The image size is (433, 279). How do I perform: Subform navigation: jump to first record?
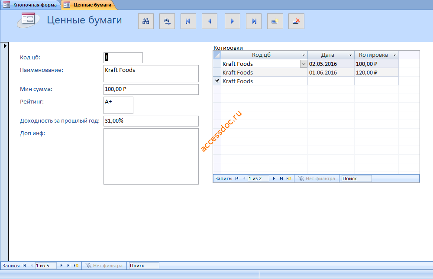(237, 178)
